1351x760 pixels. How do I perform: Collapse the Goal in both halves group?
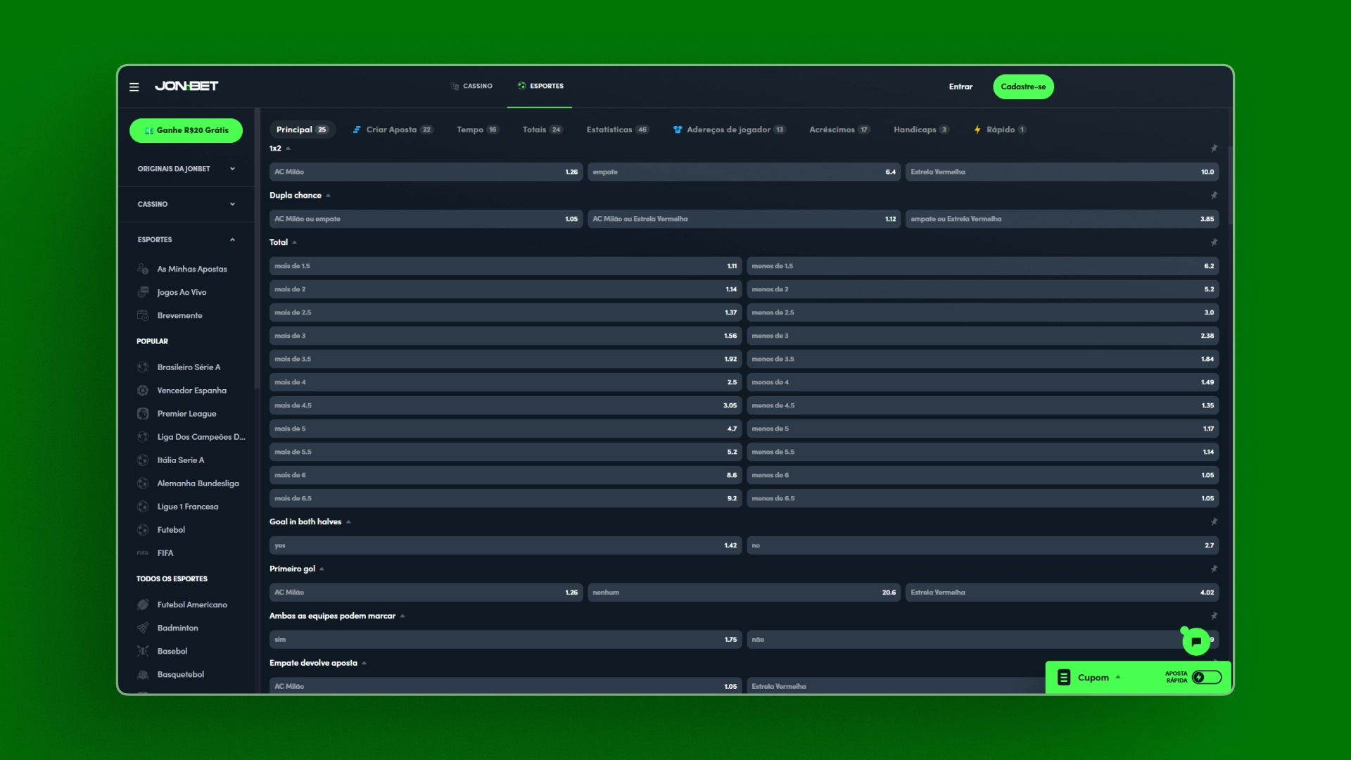pyautogui.click(x=348, y=522)
